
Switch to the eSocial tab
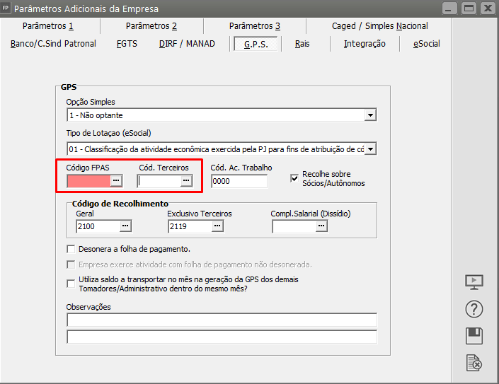click(x=426, y=44)
